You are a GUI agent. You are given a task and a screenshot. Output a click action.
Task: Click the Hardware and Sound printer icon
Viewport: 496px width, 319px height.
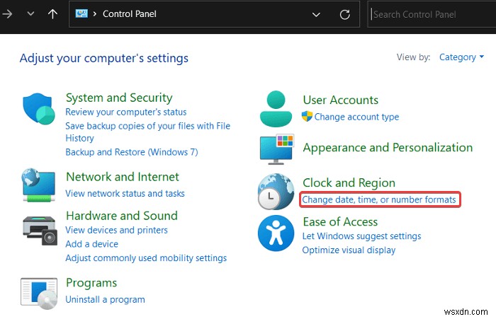pos(39,227)
